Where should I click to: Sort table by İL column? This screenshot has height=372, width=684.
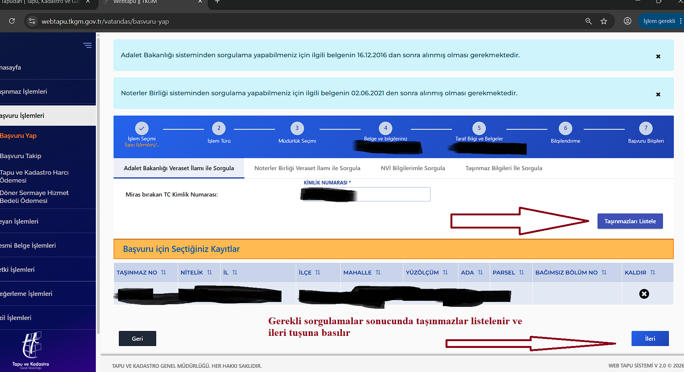click(235, 272)
